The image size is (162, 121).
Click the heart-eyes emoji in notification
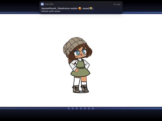(80, 8)
